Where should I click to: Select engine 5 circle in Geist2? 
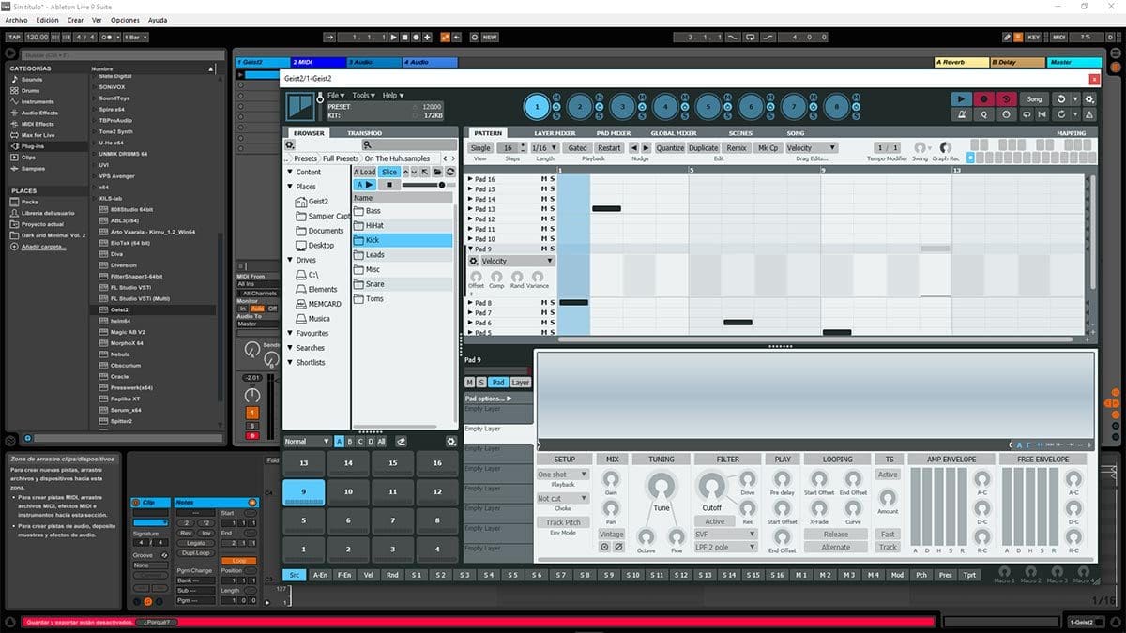pyautogui.click(x=709, y=108)
